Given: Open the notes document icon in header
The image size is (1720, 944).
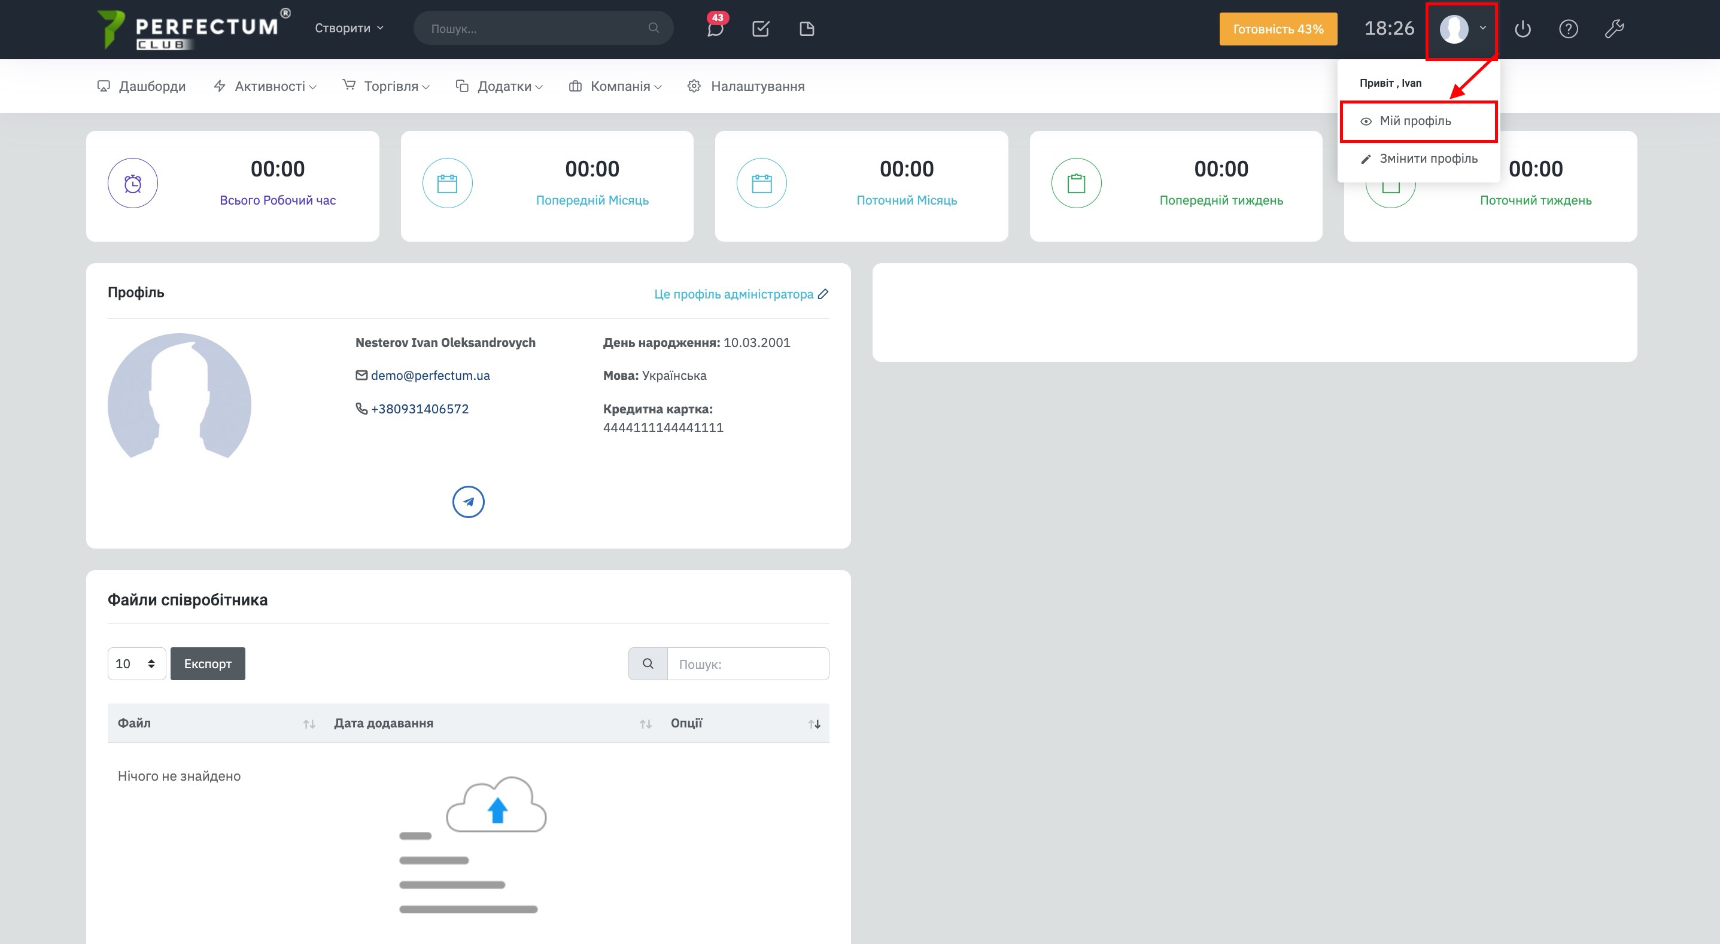Looking at the screenshot, I should [x=807, y=29].
